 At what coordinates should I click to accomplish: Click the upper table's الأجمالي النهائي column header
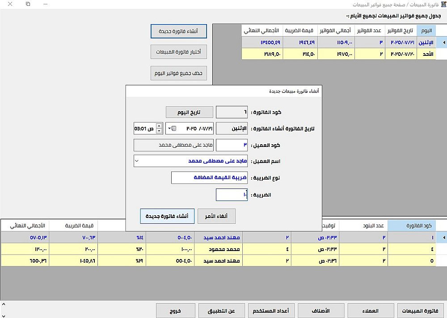262,30
